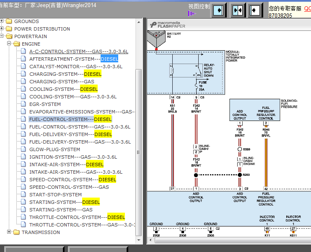The width and height of the screenshot is (311, 252).
Task: Open CHARGING-SYSTEM---DIESEL diagram
Action: click(x=65, y=74)
